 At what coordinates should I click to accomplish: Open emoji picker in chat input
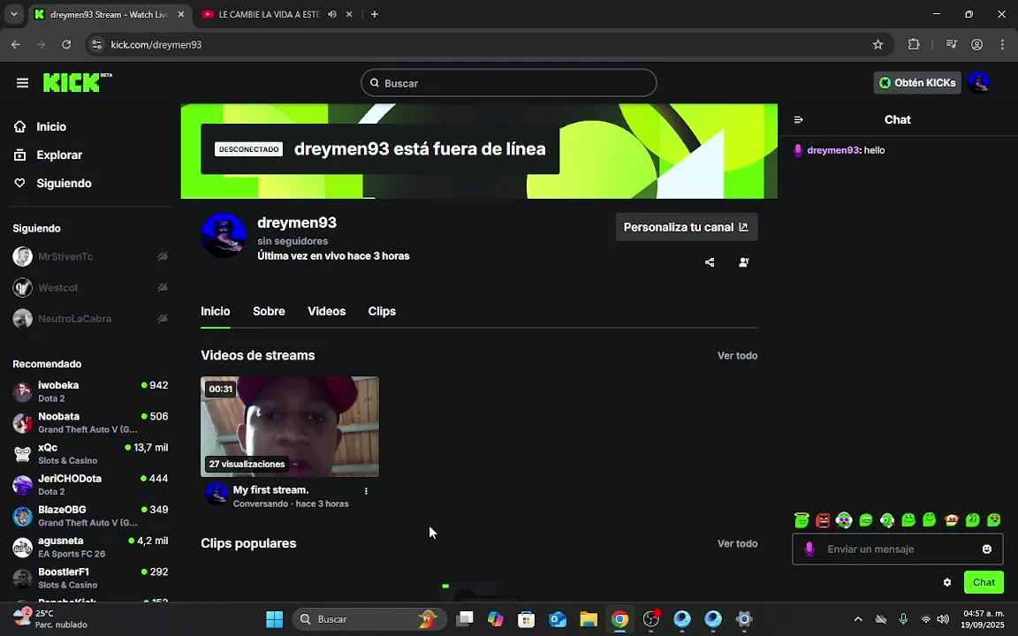[987, 549]
